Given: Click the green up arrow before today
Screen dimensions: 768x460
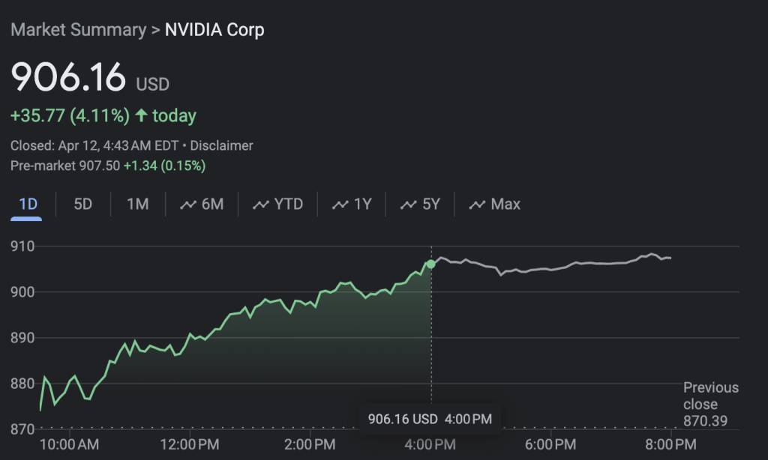Looking at the screenshot, I should click(142, 116).
